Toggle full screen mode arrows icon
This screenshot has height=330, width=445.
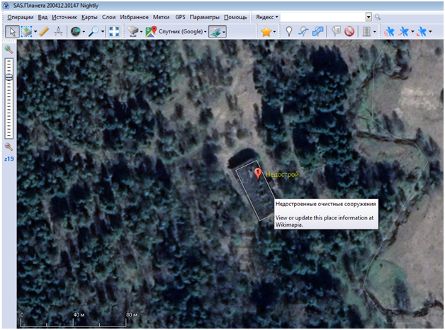coord(114,31)
